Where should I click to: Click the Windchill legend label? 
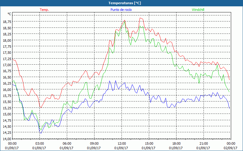198,10
